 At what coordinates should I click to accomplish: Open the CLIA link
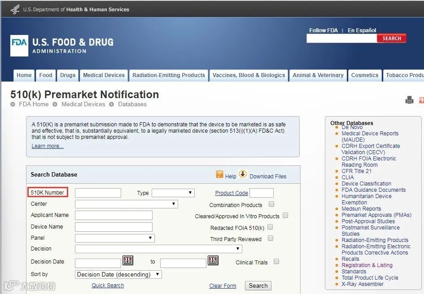347,177
